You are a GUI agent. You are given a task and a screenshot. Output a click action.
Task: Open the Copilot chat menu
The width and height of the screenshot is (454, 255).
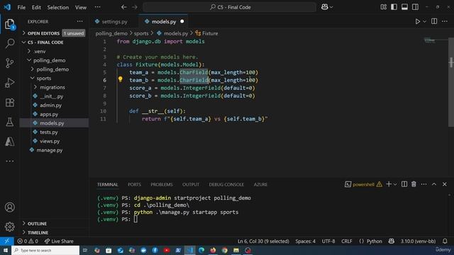327,7
